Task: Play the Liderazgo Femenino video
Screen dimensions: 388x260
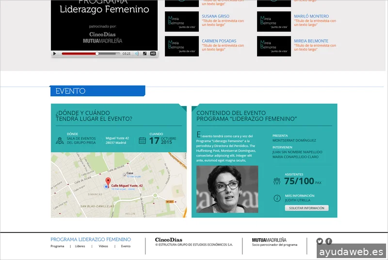Action: pyautogui.click(x=54, y=54)
